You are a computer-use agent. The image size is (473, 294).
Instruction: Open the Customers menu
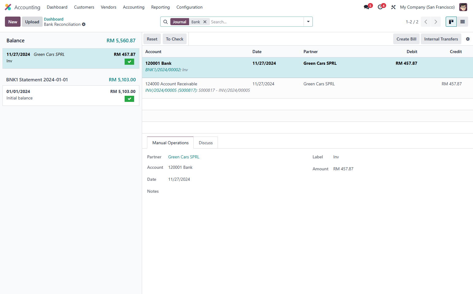(x=84, y=7)
